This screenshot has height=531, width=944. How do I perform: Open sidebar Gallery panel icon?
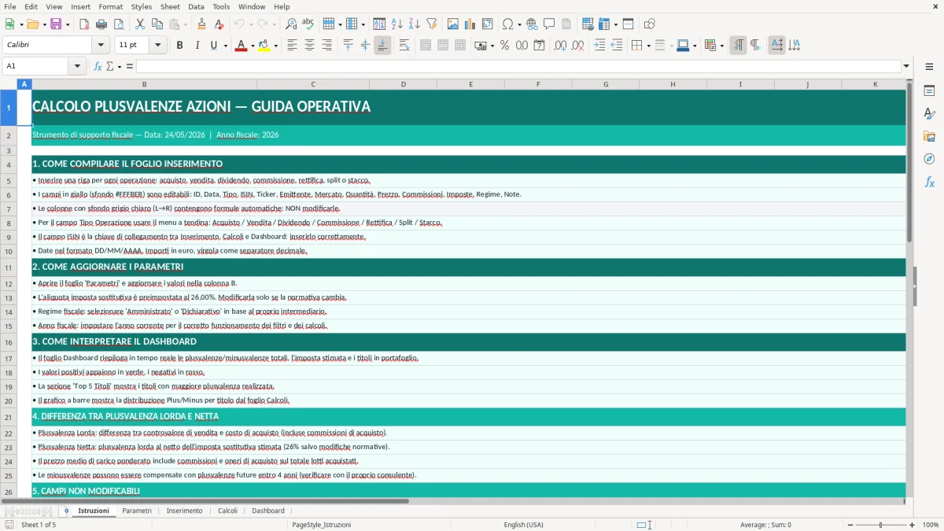[929, 136]
